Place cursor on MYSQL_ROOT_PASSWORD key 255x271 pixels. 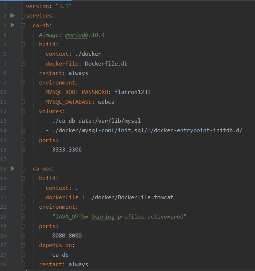[77, 92]
